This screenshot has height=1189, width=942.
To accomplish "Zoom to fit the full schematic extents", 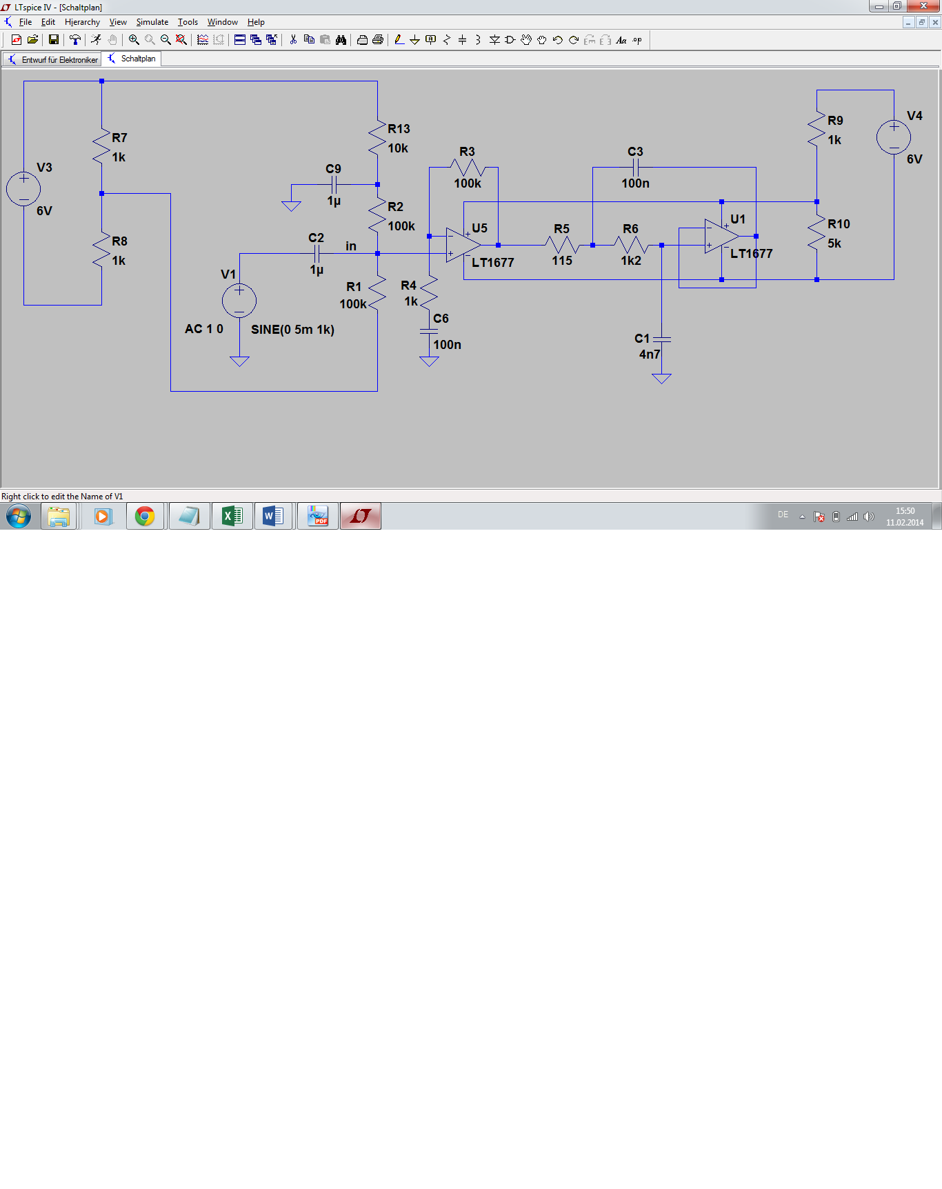I will click(181, 40).
